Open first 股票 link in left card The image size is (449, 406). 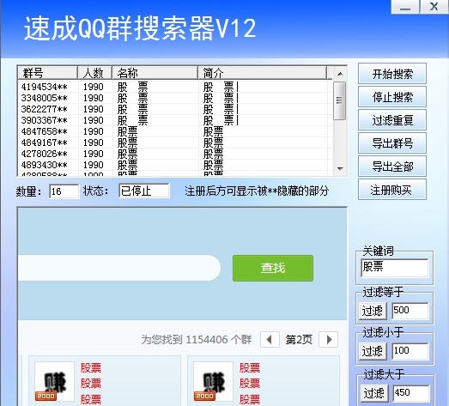91,368
